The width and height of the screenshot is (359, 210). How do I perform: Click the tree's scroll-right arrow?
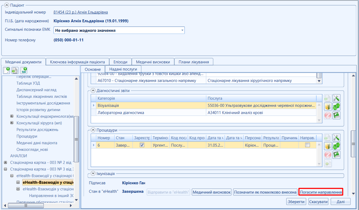click(71, 205)
